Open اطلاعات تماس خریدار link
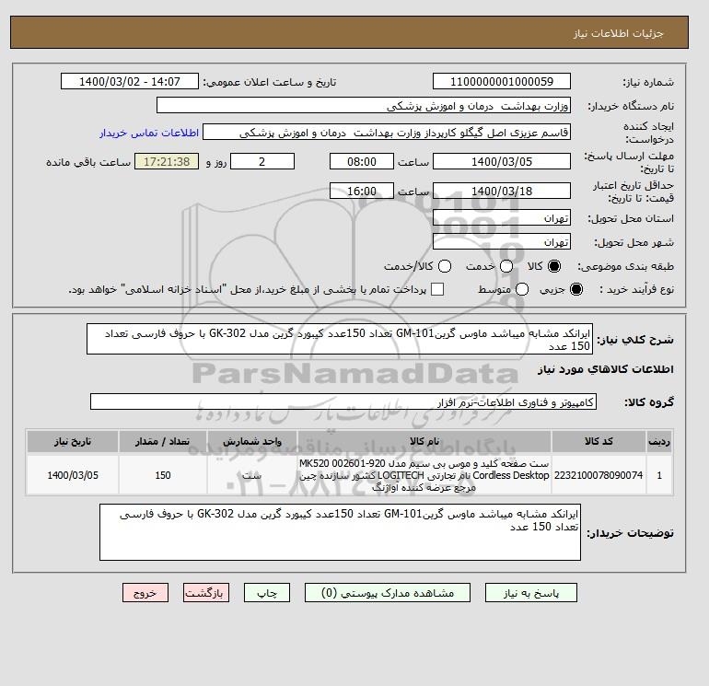The image size is (709, 686). [x=149, y=133]
